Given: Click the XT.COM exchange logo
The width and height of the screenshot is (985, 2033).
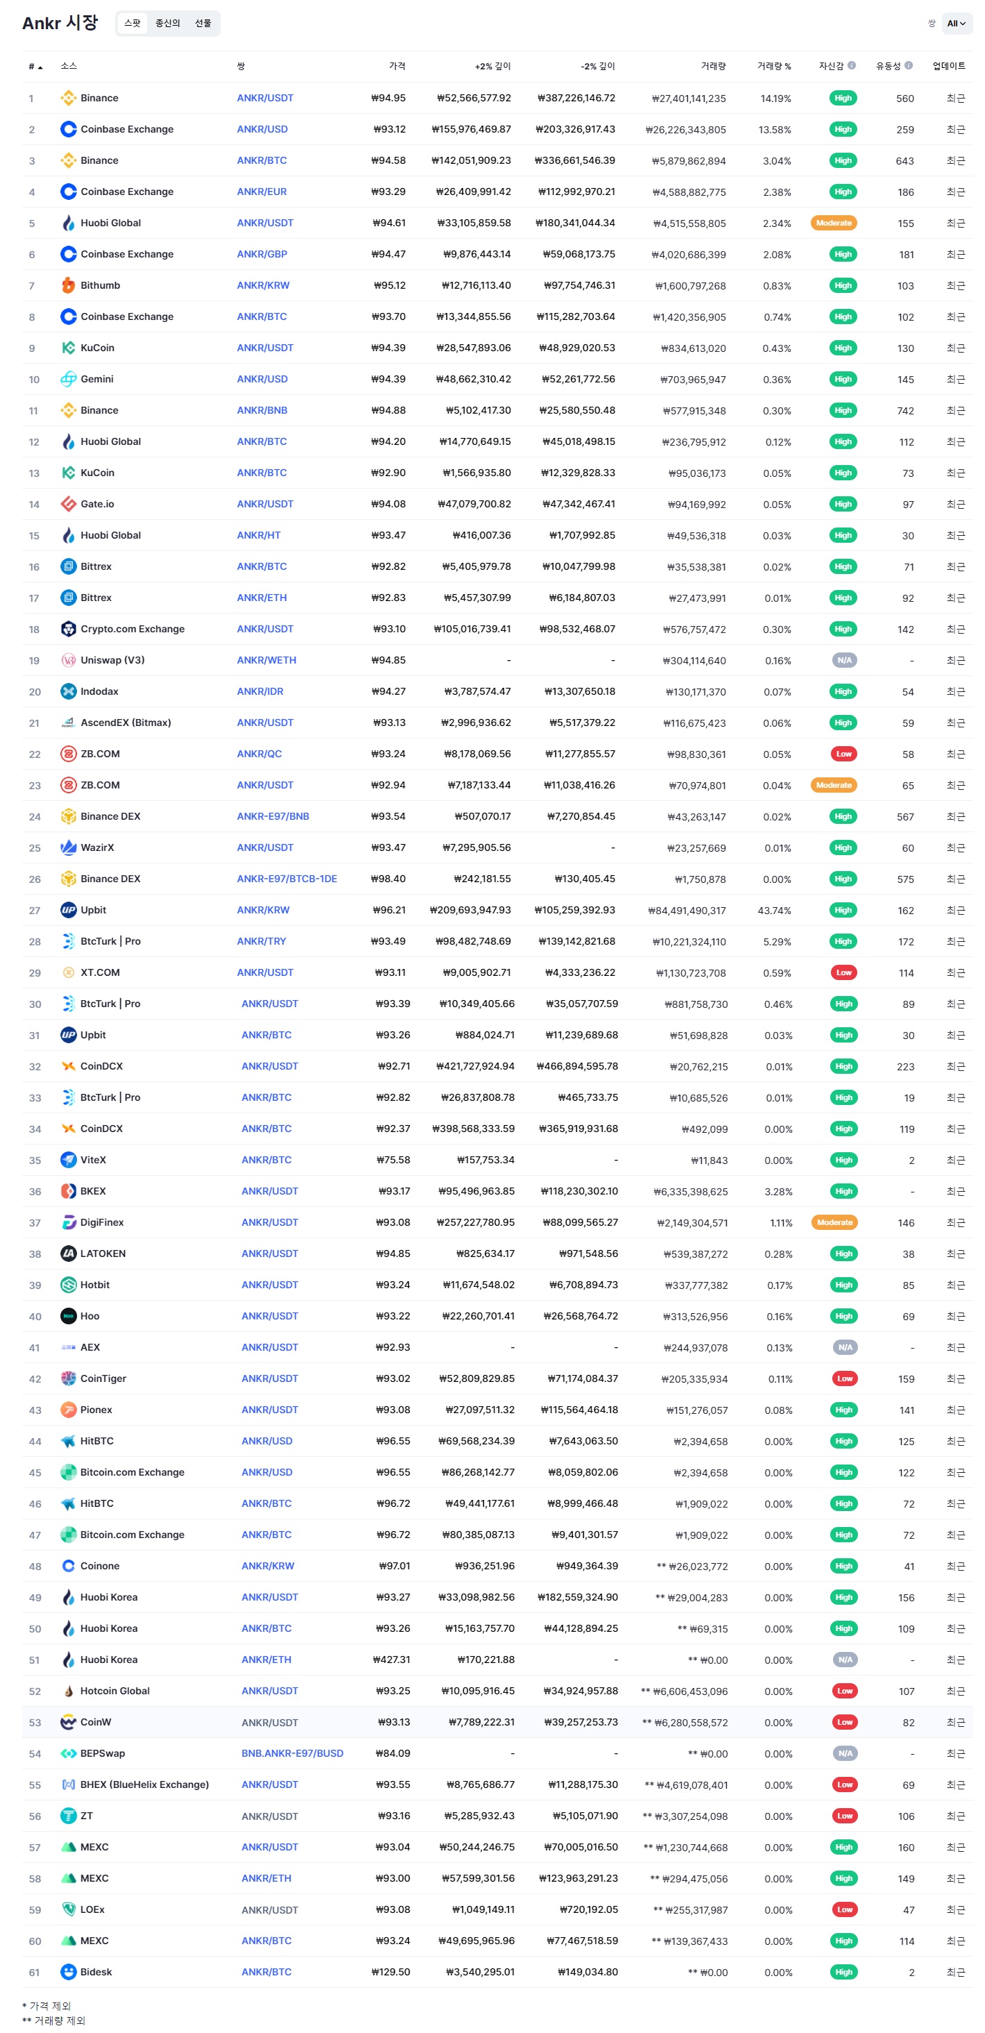Looking at the screenshot, I should (69, 972).
